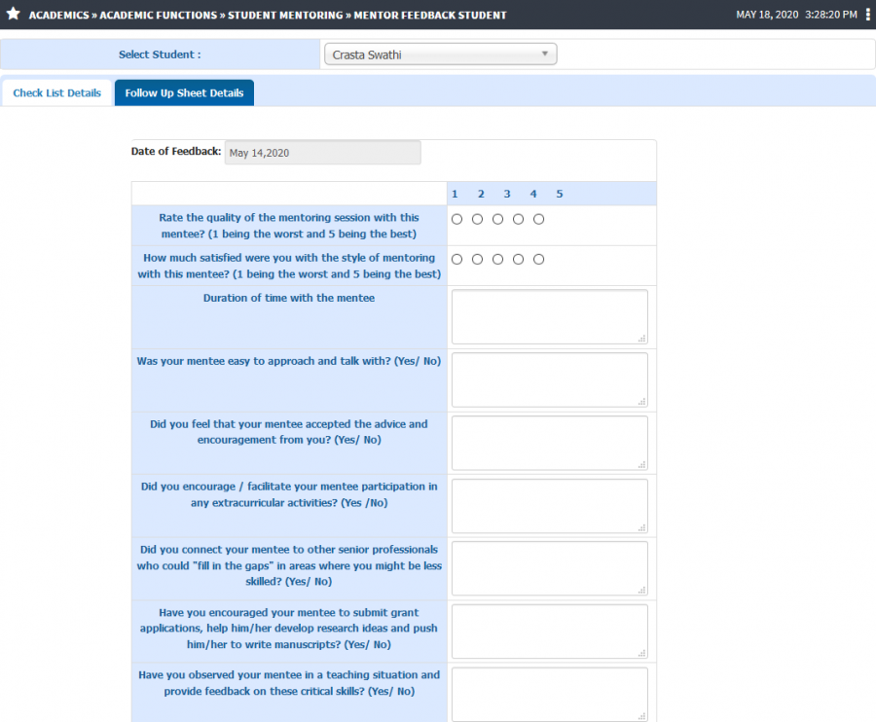Click column header number 5
Screen dimensions: 876x722
coord(560,194)
